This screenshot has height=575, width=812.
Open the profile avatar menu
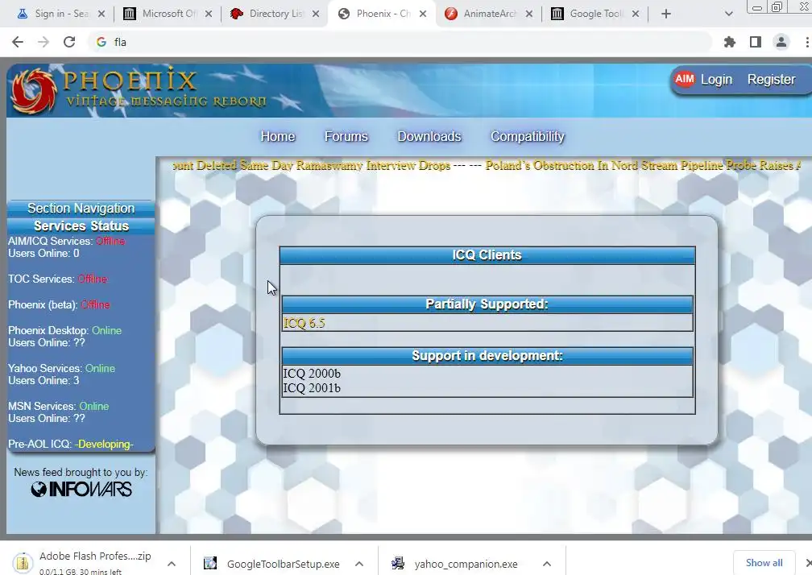point(781,42)
